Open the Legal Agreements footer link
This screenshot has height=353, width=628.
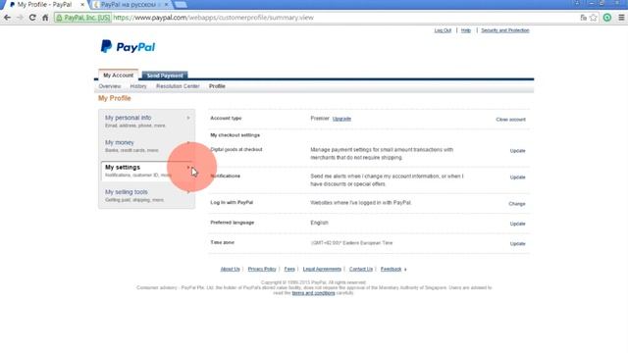click(x=322, y=269)
